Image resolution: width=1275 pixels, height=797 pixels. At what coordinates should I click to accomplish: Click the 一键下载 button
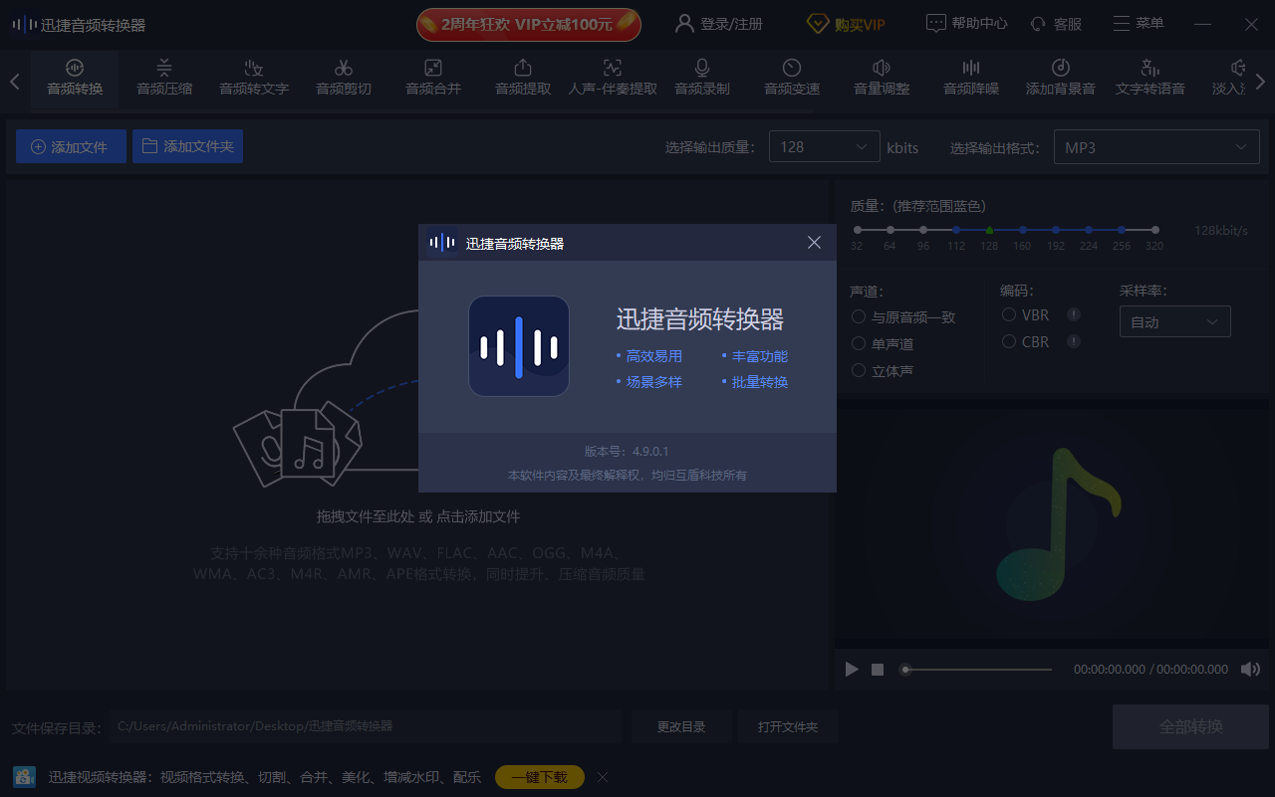[540, 777]
